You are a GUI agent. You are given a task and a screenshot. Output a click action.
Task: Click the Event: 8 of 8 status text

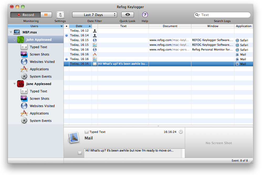pos(240,161)
